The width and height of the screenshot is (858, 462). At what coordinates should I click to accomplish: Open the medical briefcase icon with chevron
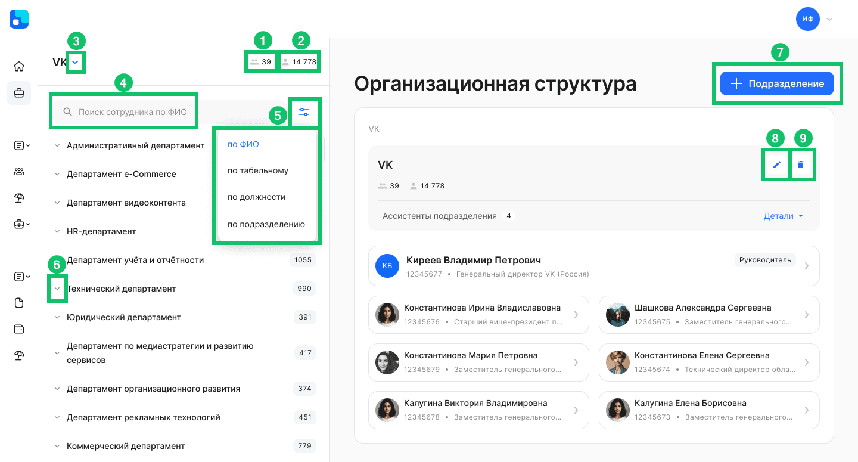tap(22, 225)
